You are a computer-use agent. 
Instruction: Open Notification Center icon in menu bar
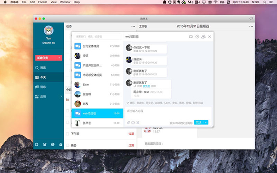tap(271, 2)
